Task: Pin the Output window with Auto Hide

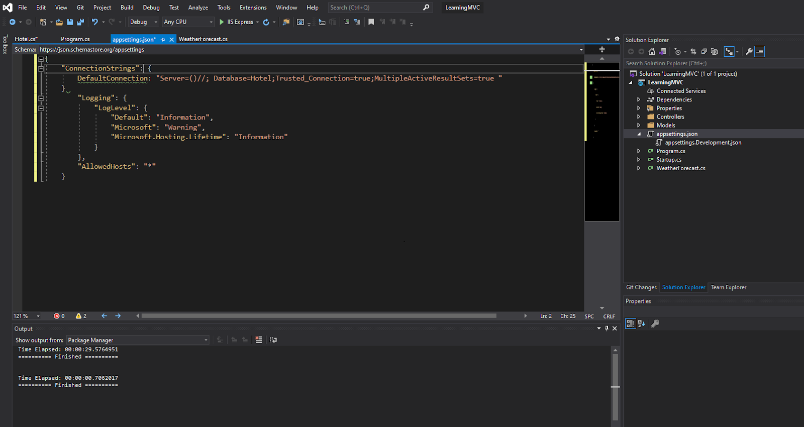Action: (x=607, y=329)
